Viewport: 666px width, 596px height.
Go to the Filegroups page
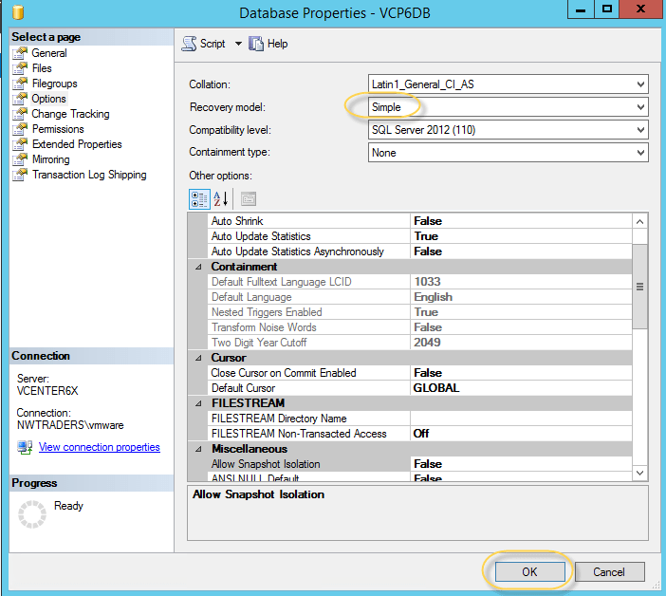click(55, 84)
